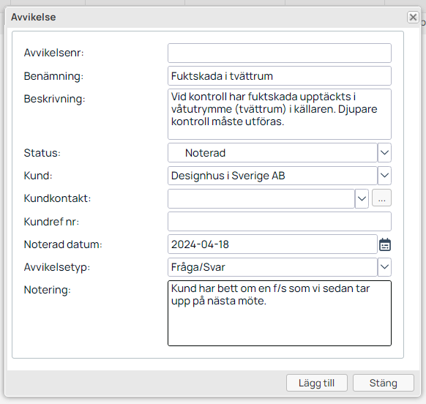The image size is (426, 404).
Task: Click the Noterad datum field 2024-04-18
Action: 272,244
